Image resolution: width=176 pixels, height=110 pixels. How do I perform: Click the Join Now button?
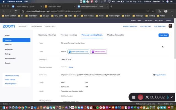[x=164, y=35]
